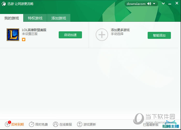Click the yuan coin icon with red badge
Viewport: 181px width, 130px height.
tap(7, 124)
